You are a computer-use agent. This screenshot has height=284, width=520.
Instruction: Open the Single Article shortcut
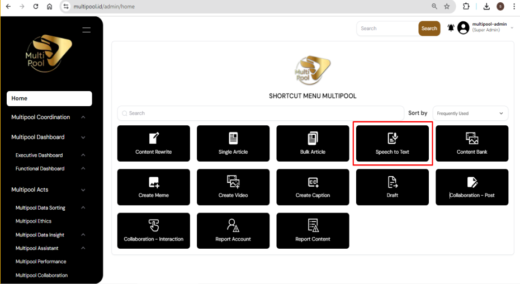pyautogui.click(x=233, y=143)
